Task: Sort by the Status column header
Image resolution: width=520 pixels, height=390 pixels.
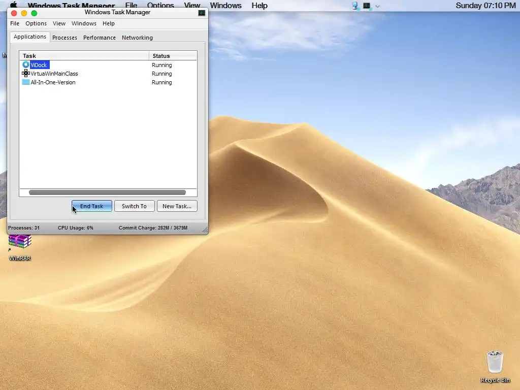Action: tap(173, 56)
